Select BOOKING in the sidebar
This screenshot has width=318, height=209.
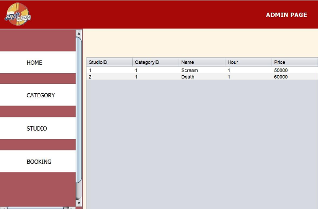click(39, 162)
